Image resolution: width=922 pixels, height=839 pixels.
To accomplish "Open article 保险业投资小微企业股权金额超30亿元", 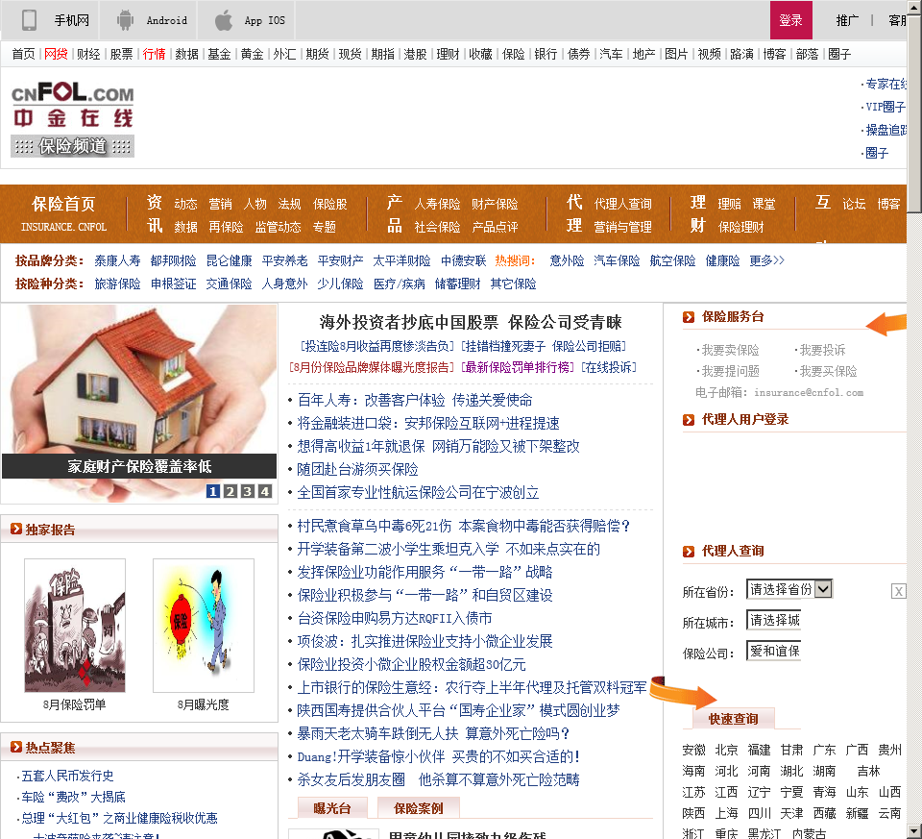I will click(412, 665).
